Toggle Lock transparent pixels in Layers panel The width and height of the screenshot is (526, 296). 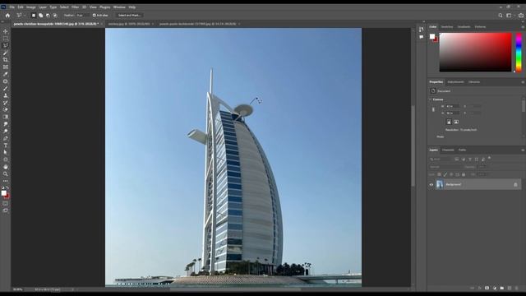[x=439, y=174]
